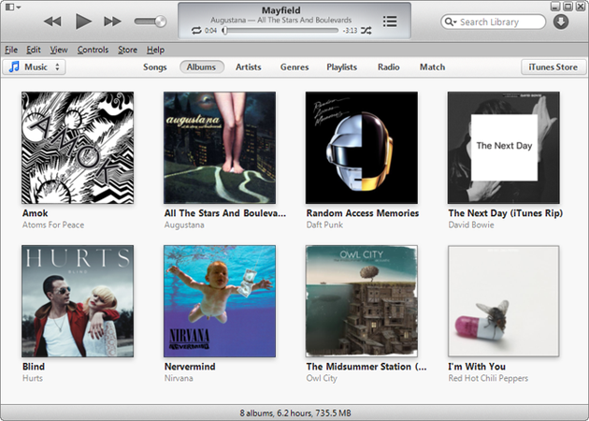The width and height of the screenshot is (589, 421).
Task: Select the Augustana album cover
Action: pyautogui.click(x=220, y=148)
